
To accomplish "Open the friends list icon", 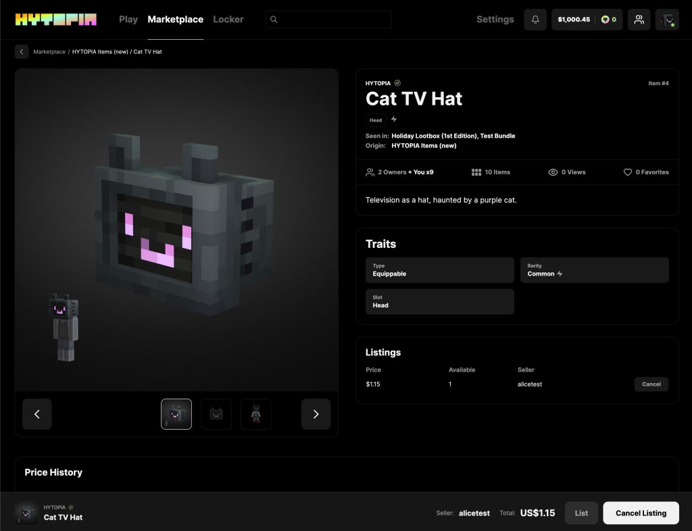I will point(639,20).
